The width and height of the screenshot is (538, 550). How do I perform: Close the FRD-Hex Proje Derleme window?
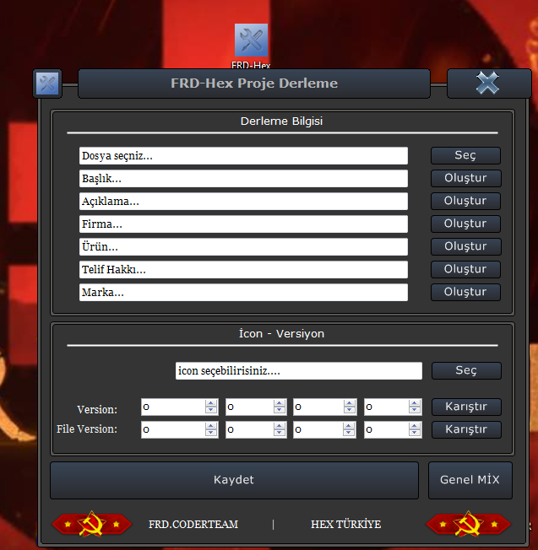click(x=488, y=83)
